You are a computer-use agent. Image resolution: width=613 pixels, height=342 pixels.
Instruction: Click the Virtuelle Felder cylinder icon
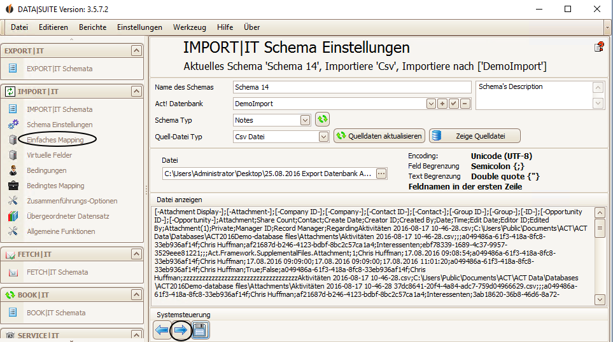coord(13,155)
